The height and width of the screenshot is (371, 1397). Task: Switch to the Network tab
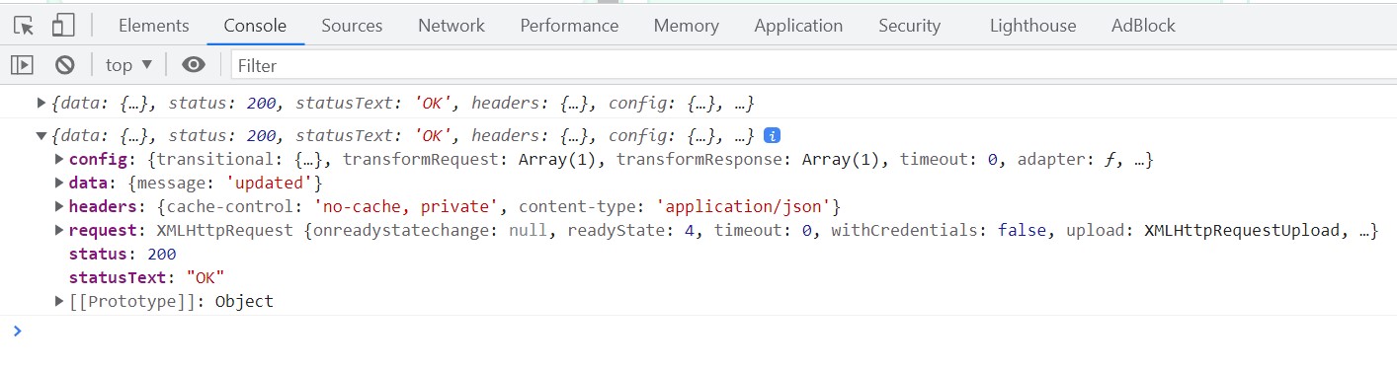click(452, 26)
